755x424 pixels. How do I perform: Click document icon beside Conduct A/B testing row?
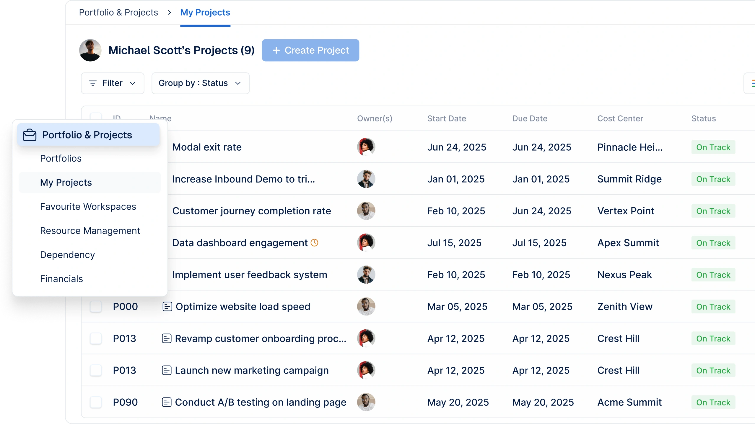pos(167,402)
